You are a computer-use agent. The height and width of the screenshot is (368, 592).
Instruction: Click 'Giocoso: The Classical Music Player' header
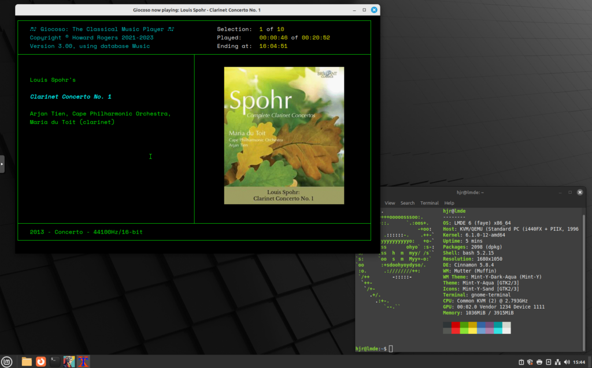tap(102, 29)
